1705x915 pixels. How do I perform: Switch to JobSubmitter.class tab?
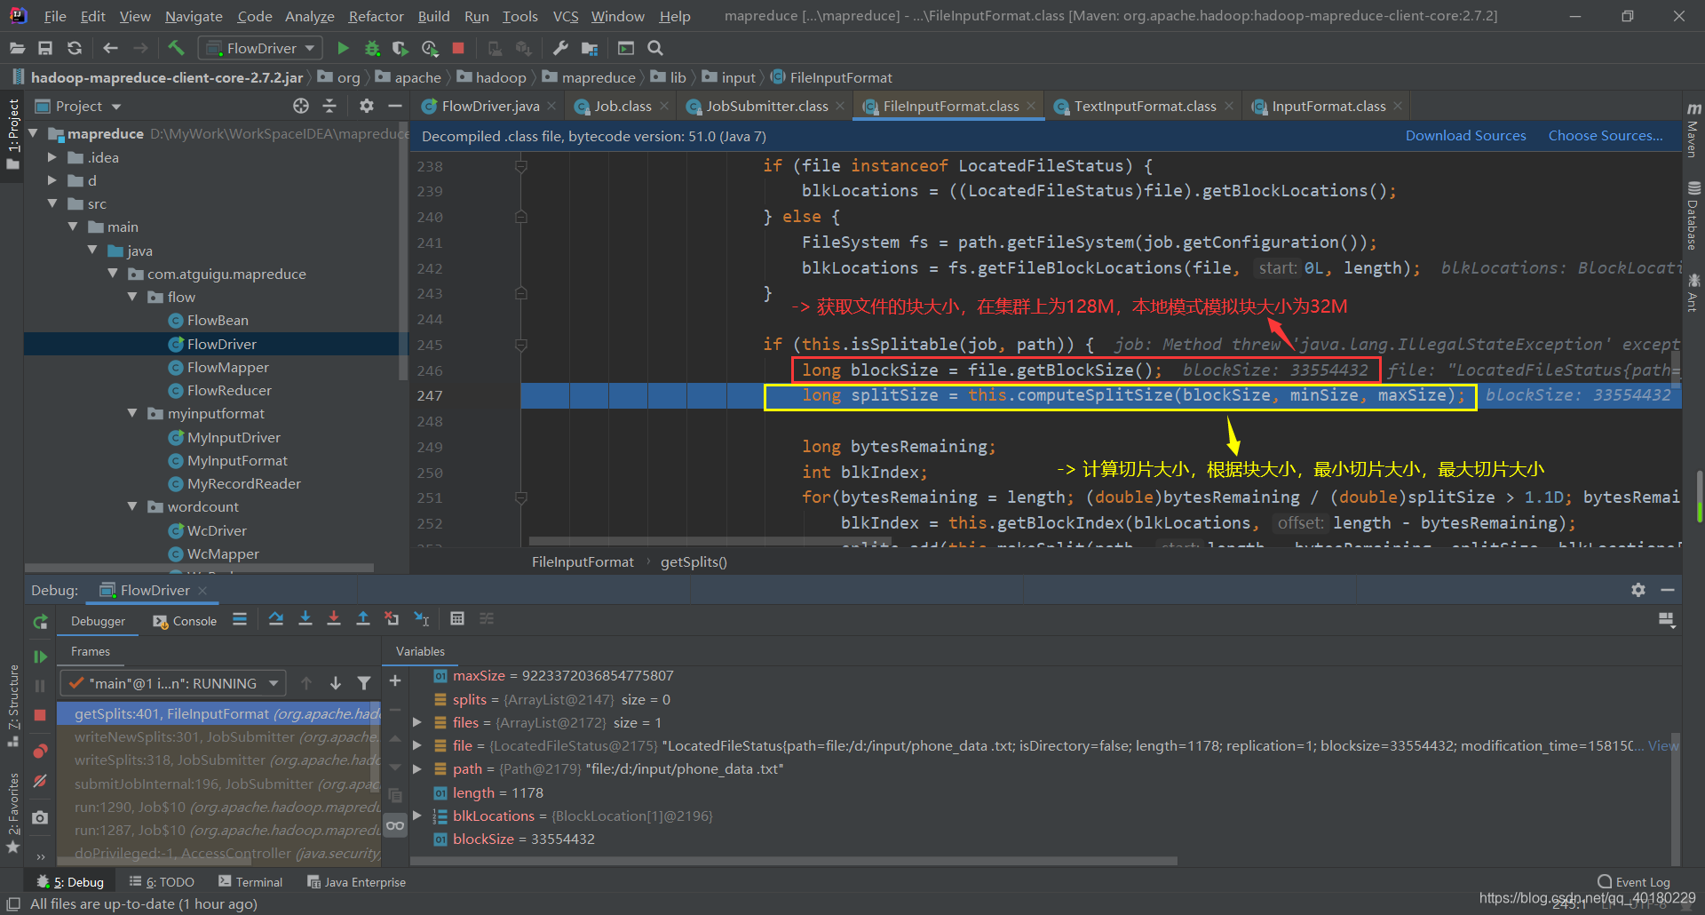[x=766, y=106]
